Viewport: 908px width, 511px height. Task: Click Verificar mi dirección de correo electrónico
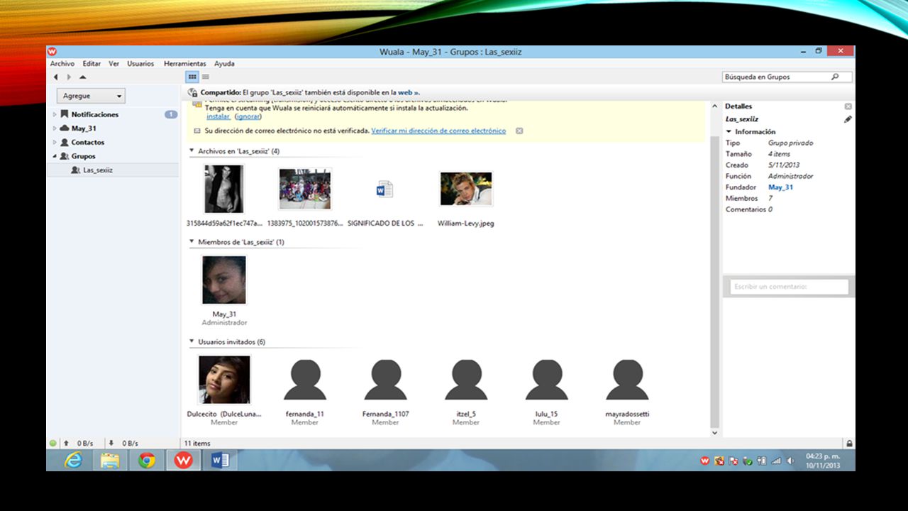(438, 131)
